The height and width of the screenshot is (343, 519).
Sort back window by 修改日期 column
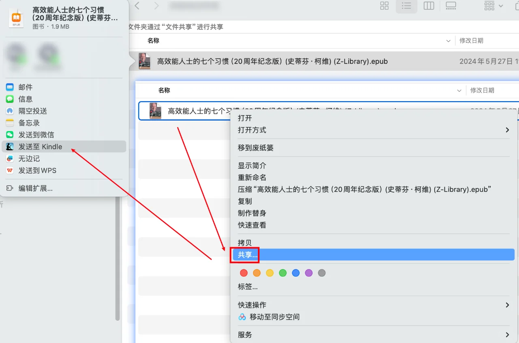(x=471, y=40)
